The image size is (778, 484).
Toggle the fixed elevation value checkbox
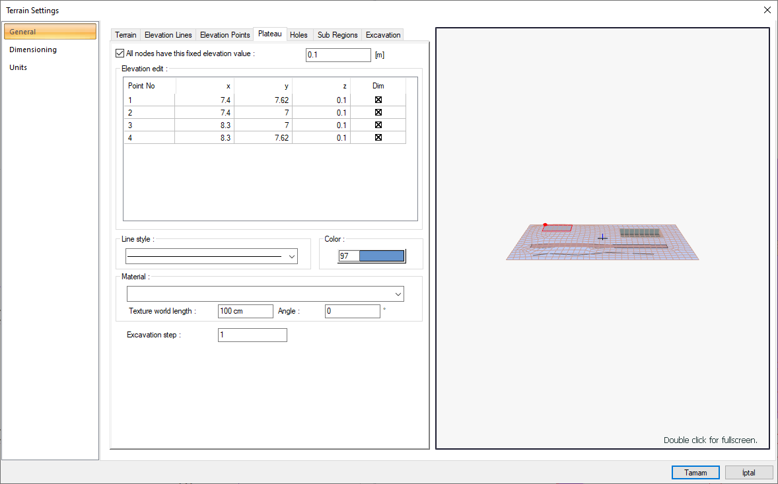tap(120, 53)
